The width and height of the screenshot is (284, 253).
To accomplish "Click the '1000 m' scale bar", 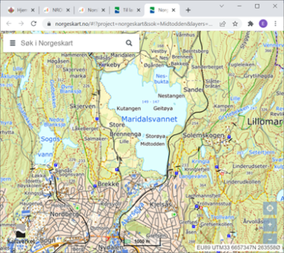I will 142,242.
